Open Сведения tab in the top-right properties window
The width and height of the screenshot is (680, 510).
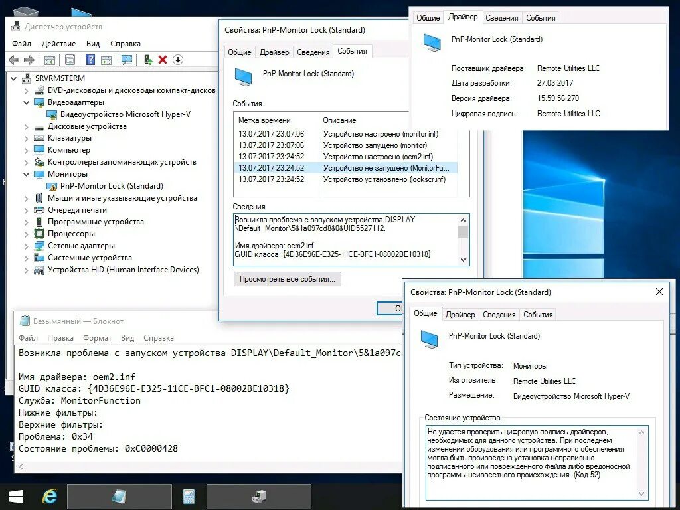(x=502, y=18)
